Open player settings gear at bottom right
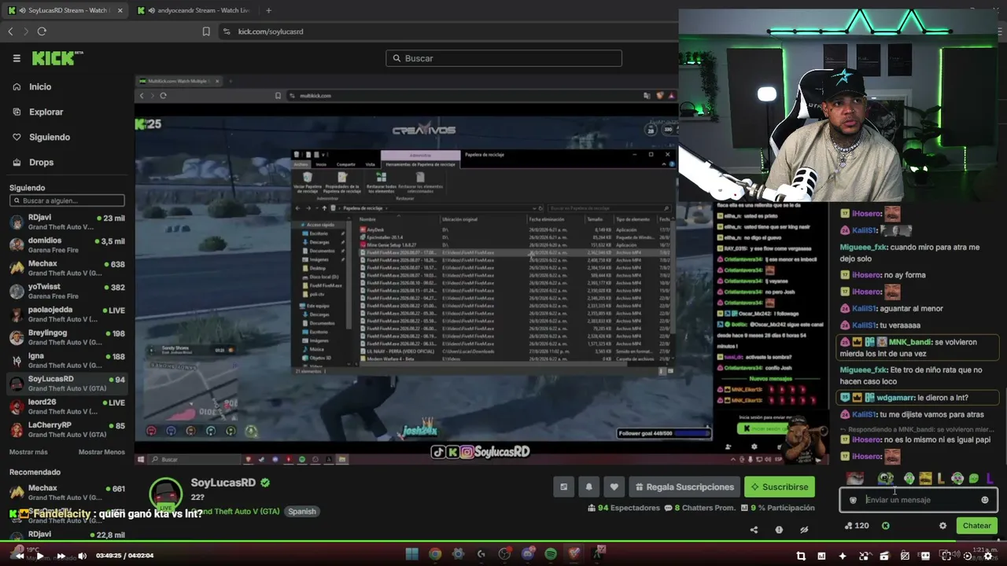Screen dimensions: 1007x566 tap(988, 556)
